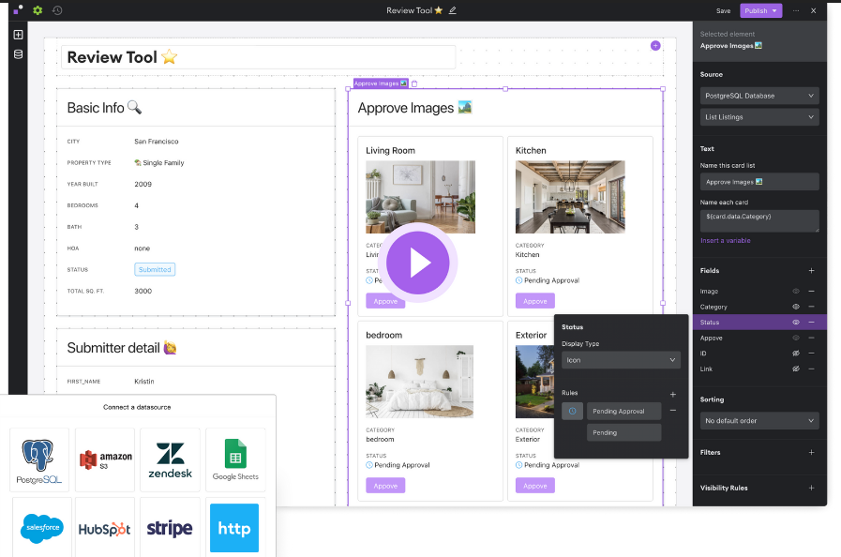The height and width of the screenshot is (557, 841).
Task: Toggle visibility of Category field
Action: point(796,307)
